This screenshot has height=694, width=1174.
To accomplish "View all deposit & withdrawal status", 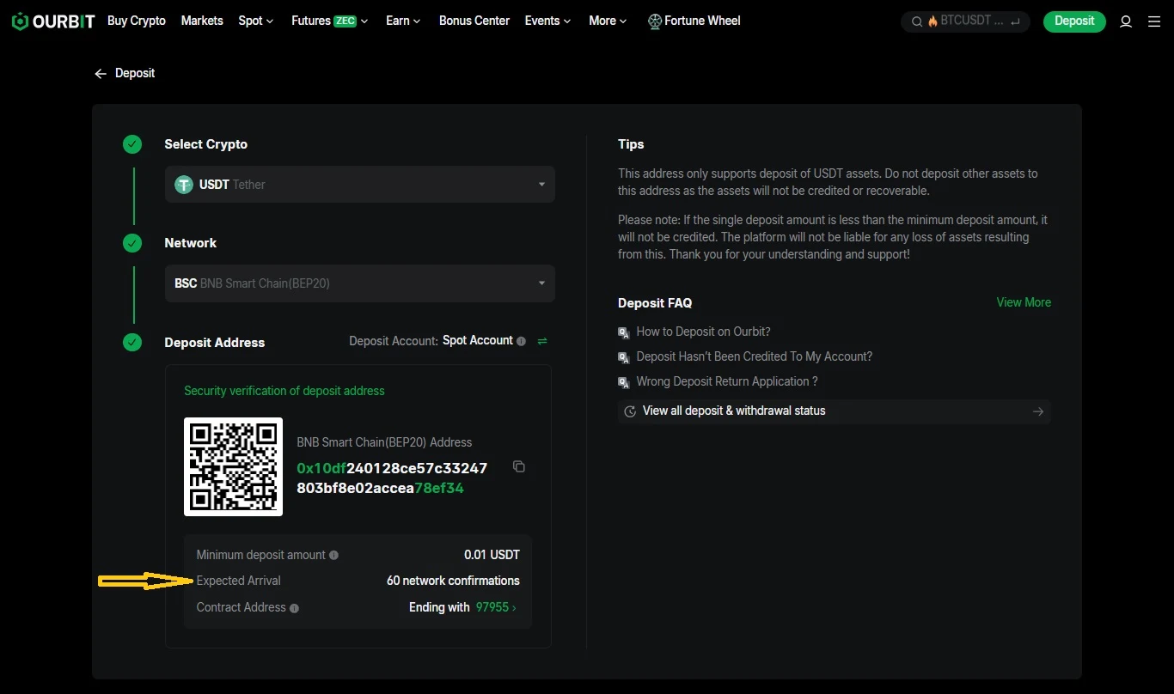I will 834,411.
